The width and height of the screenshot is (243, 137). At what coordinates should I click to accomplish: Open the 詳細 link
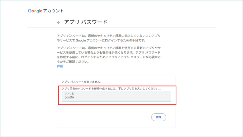click(60, 66)
